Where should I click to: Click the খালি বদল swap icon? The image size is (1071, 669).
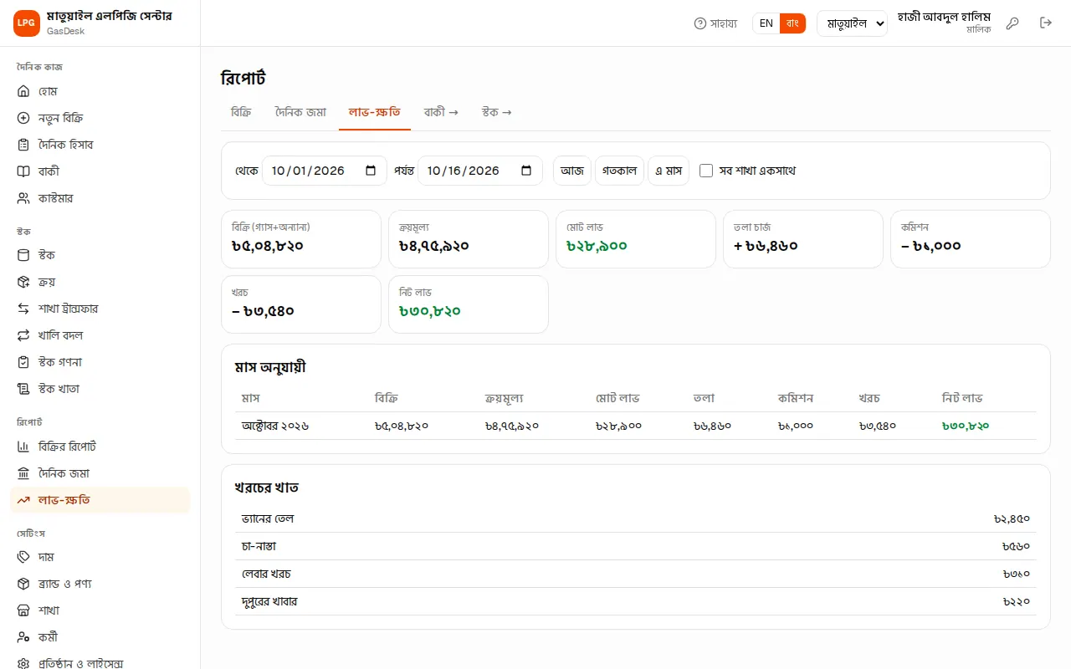(x=23, y=335)
